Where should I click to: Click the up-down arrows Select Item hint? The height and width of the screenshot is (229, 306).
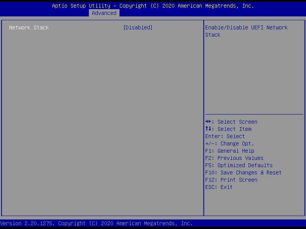(228, 129)
